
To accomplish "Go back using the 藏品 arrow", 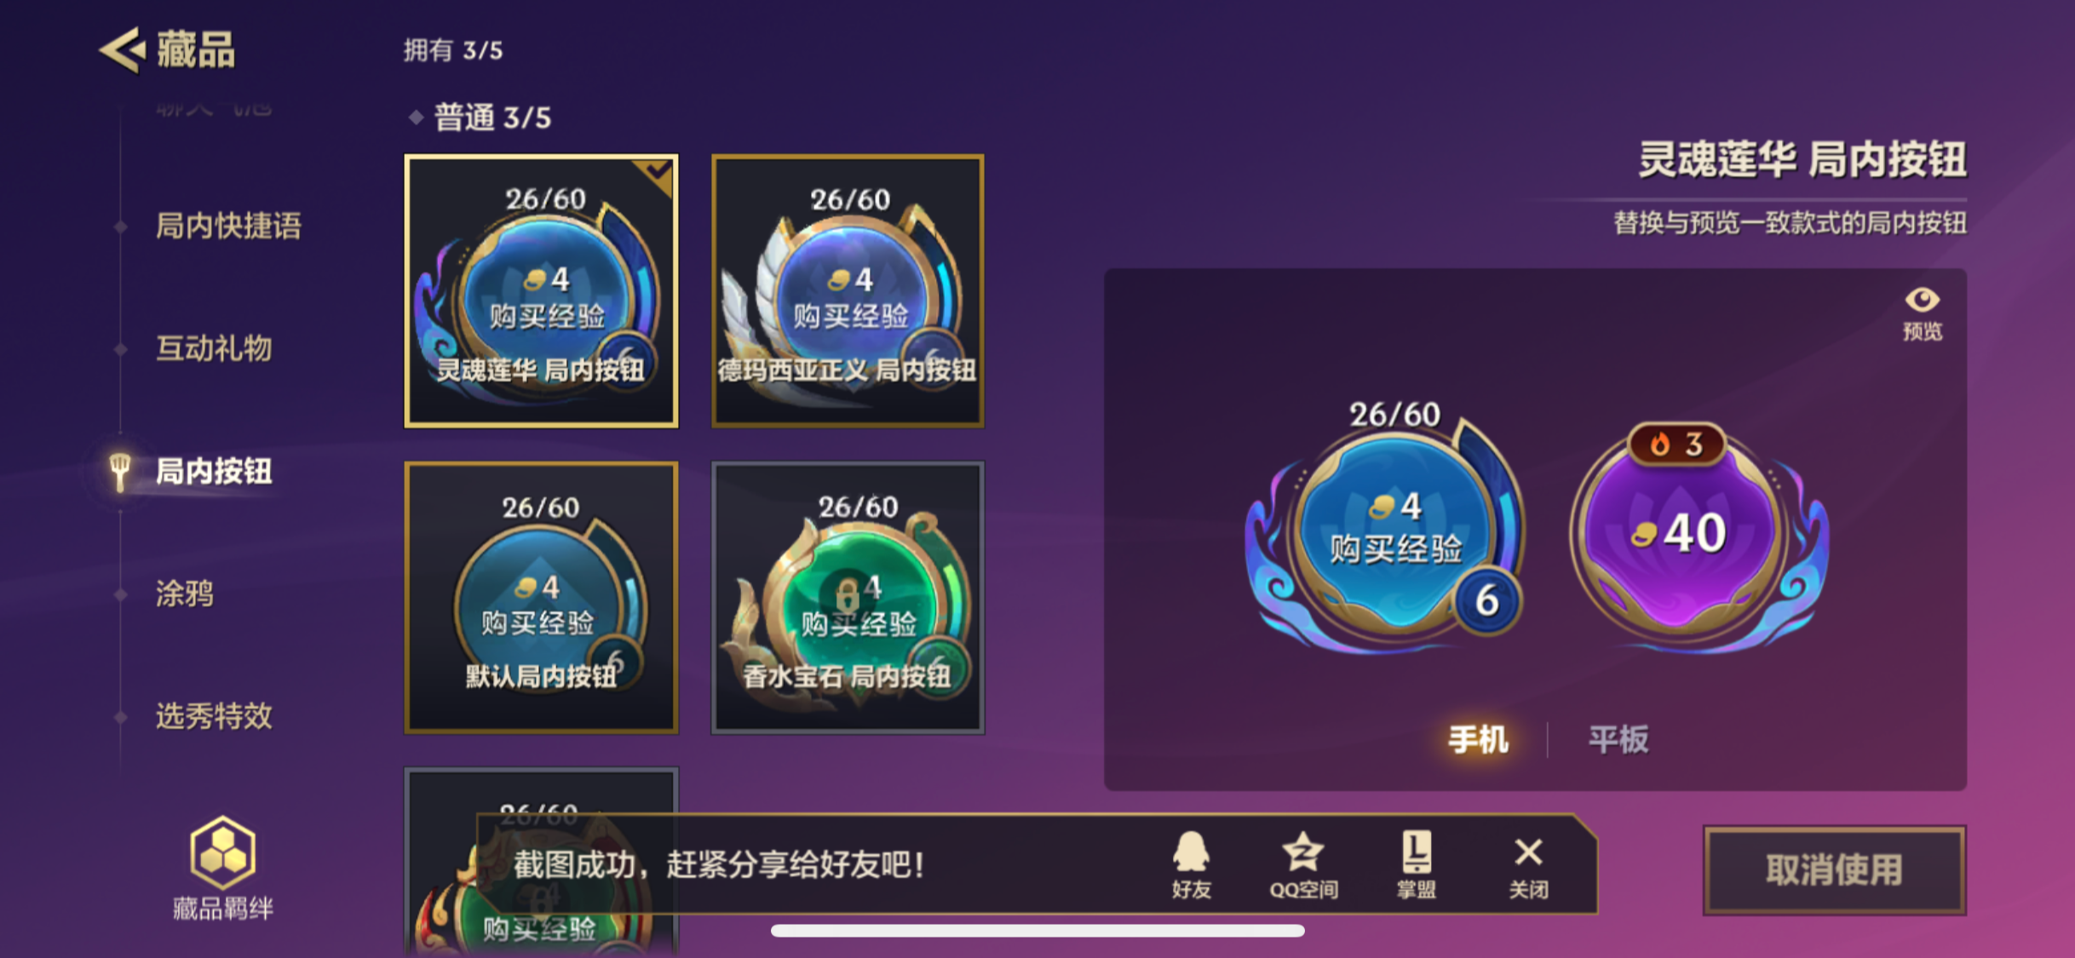I will pos(122,49).
